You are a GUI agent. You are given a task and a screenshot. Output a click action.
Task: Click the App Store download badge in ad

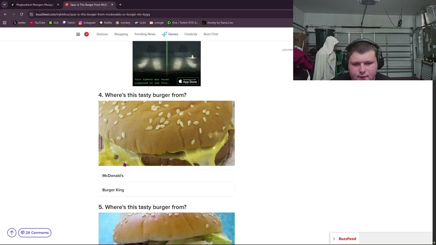(188, 81)
